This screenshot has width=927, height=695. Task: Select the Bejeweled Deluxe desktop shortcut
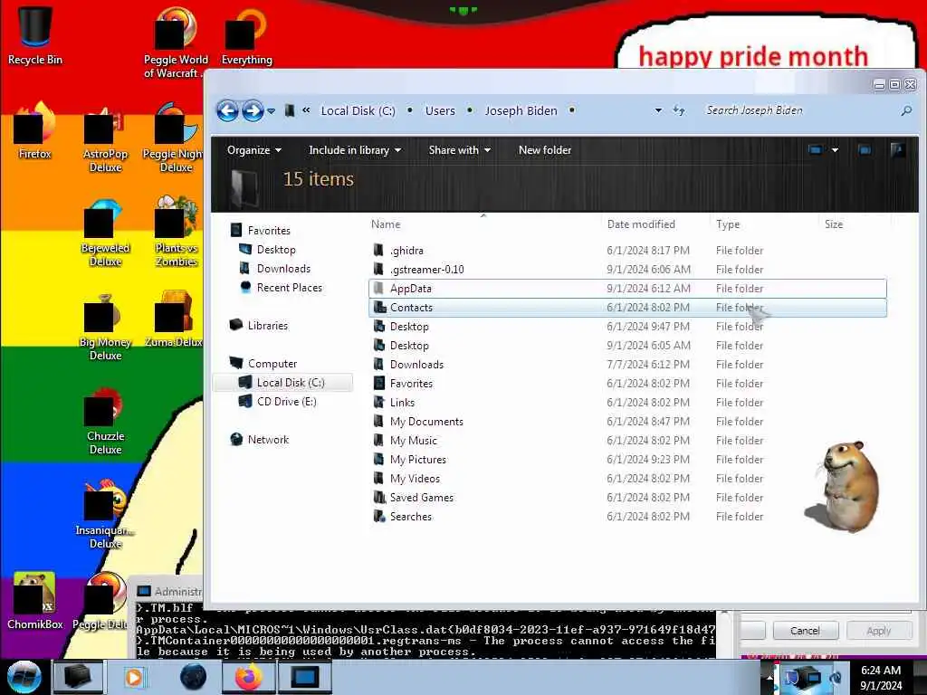[105, 233]
